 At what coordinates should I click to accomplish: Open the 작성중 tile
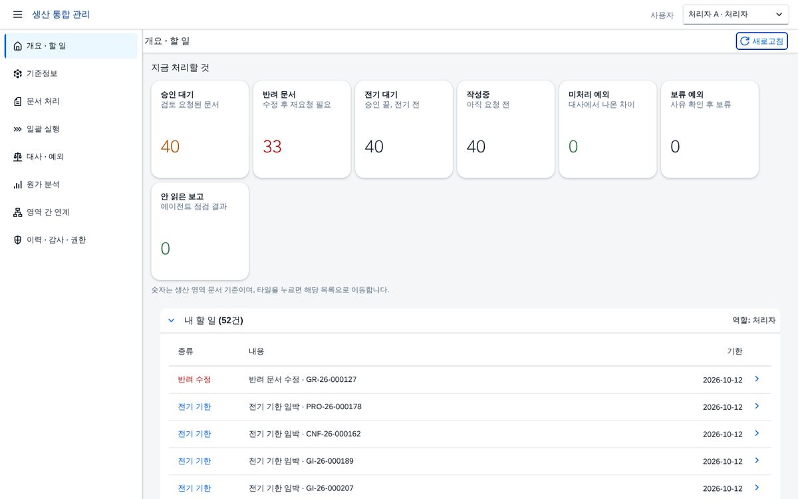506,129
